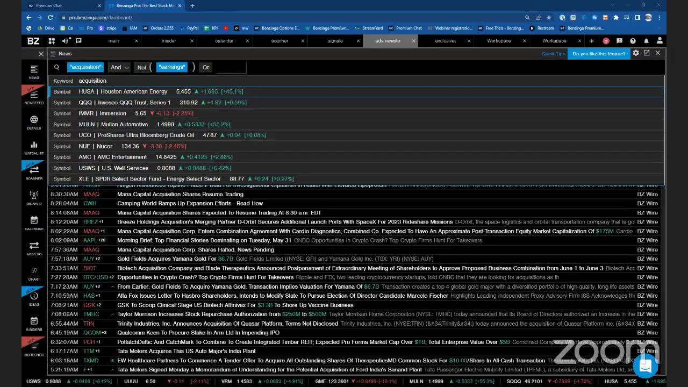The height and width of the screenshot is (387, 688).
Task: Switch to the insider workspace tab
Action: coord(169,41)
